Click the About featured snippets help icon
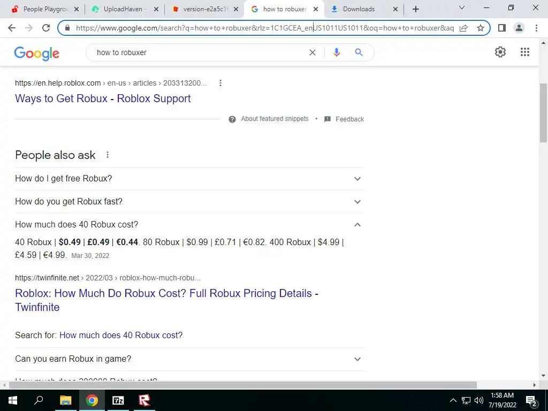 click(x=232, y=119)
